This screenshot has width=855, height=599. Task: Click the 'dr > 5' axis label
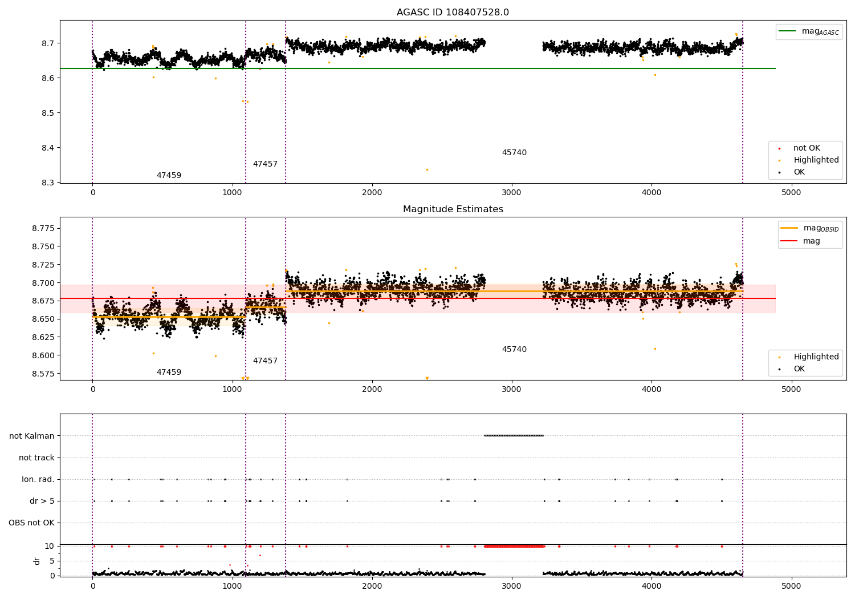tap(42, 501)
